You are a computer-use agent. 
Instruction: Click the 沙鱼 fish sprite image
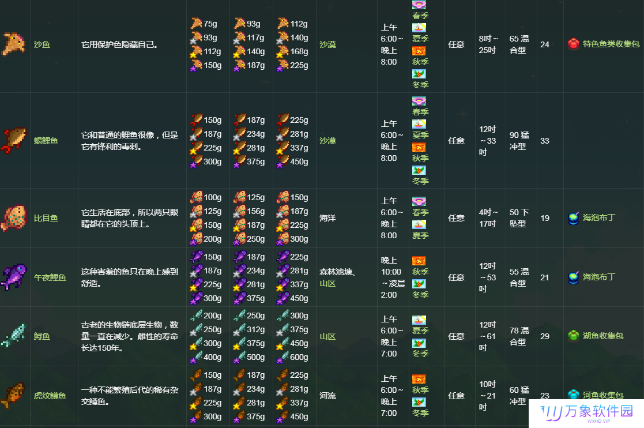(x=14, y=44)
